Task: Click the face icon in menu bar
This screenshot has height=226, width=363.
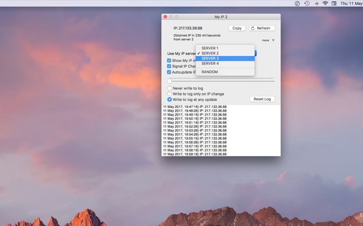Action: click(x=297, y=4)
